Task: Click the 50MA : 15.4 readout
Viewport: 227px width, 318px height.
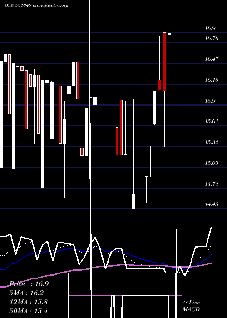Action: tap(29, 311)
